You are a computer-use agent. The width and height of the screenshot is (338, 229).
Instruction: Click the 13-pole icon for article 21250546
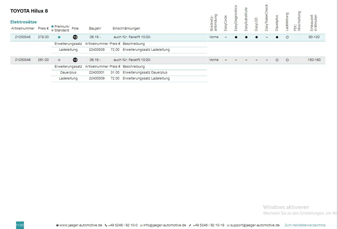(75, 60)
